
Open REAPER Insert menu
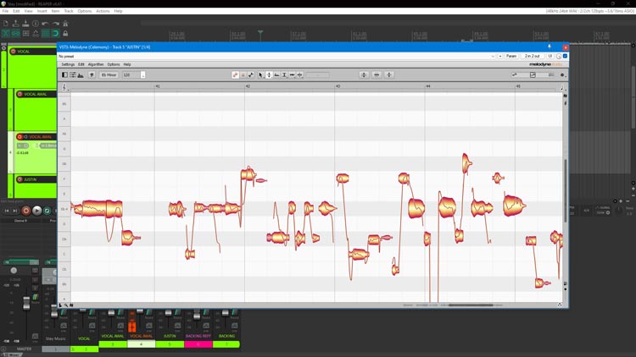click(x=42, y=11)
